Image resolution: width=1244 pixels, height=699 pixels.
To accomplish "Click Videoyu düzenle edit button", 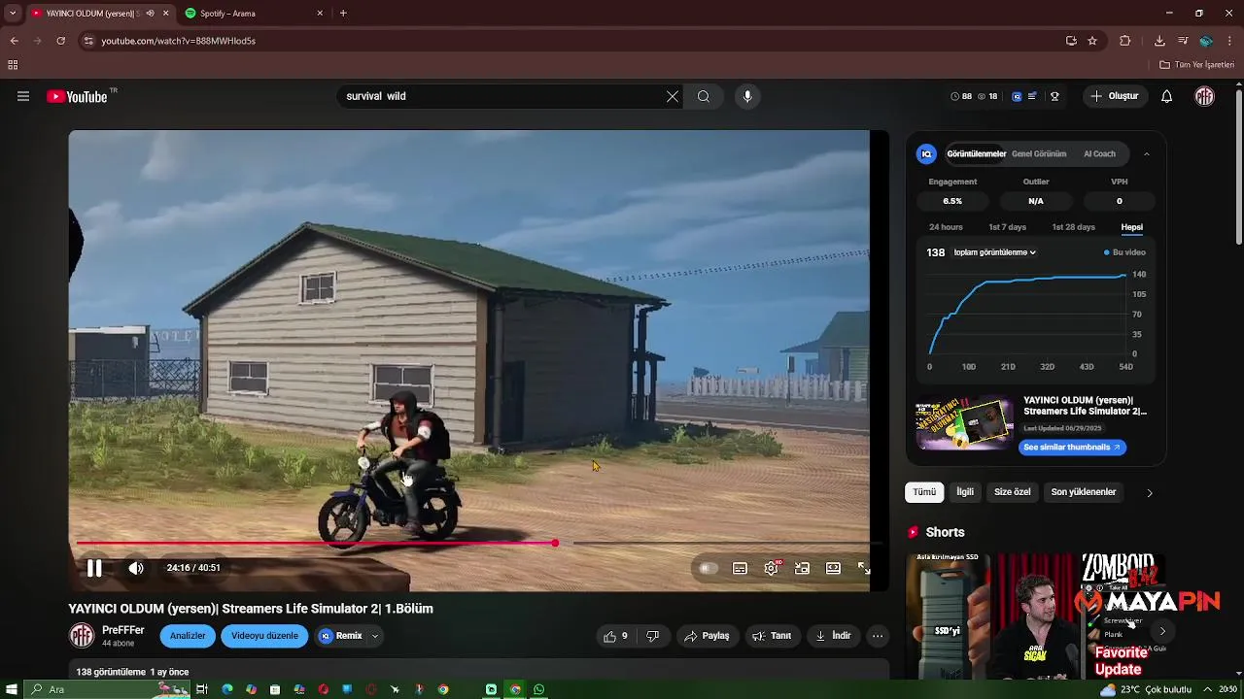I will [x=264, y=636].
